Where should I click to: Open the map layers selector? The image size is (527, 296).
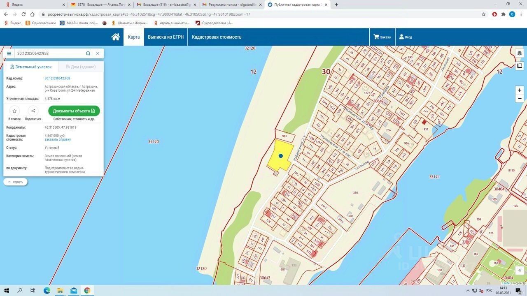coord(520,53)
